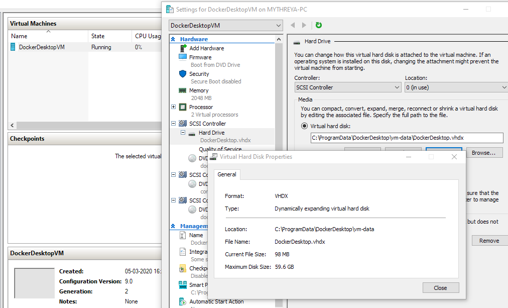
Task: Expand the Processor tree node
Action: coord(173,107)
